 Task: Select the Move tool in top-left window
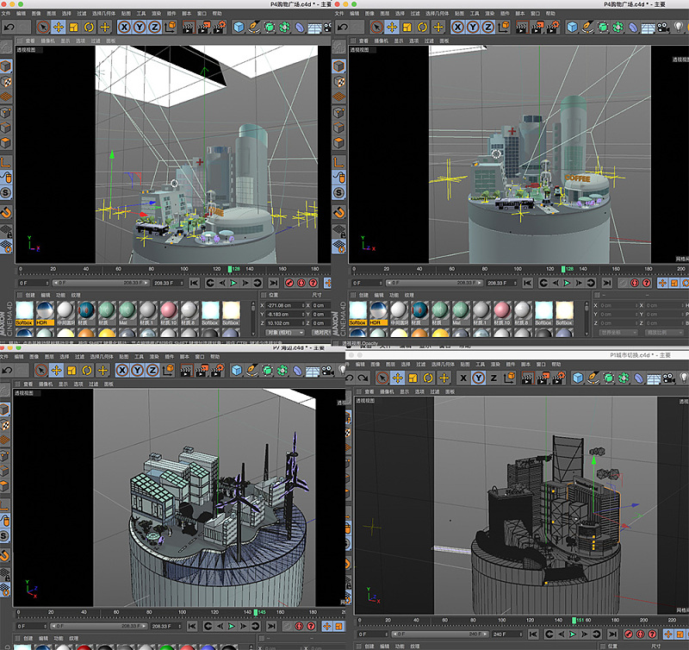tap(58, 28)
